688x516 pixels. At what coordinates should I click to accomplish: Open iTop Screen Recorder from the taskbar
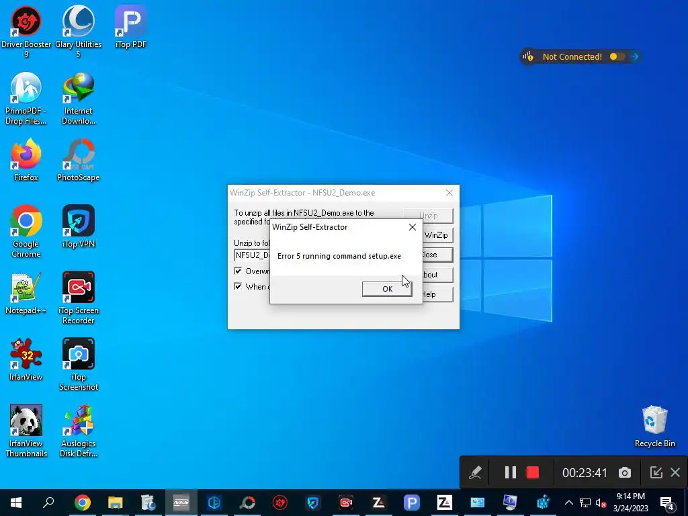pos(346,503)
